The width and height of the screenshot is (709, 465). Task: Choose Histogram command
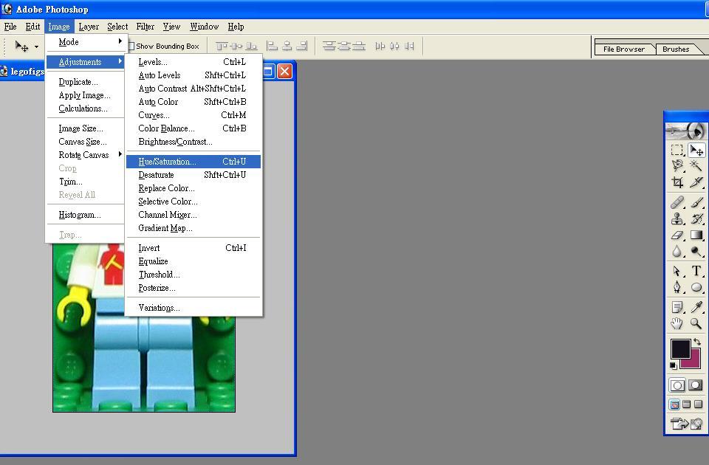pyautogui.click(x=85, y=215)
